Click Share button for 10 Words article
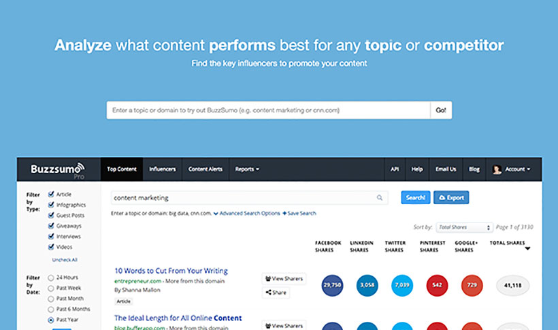Image resolution: width=558 pixels, height=330 pixels. click(276, 293)
